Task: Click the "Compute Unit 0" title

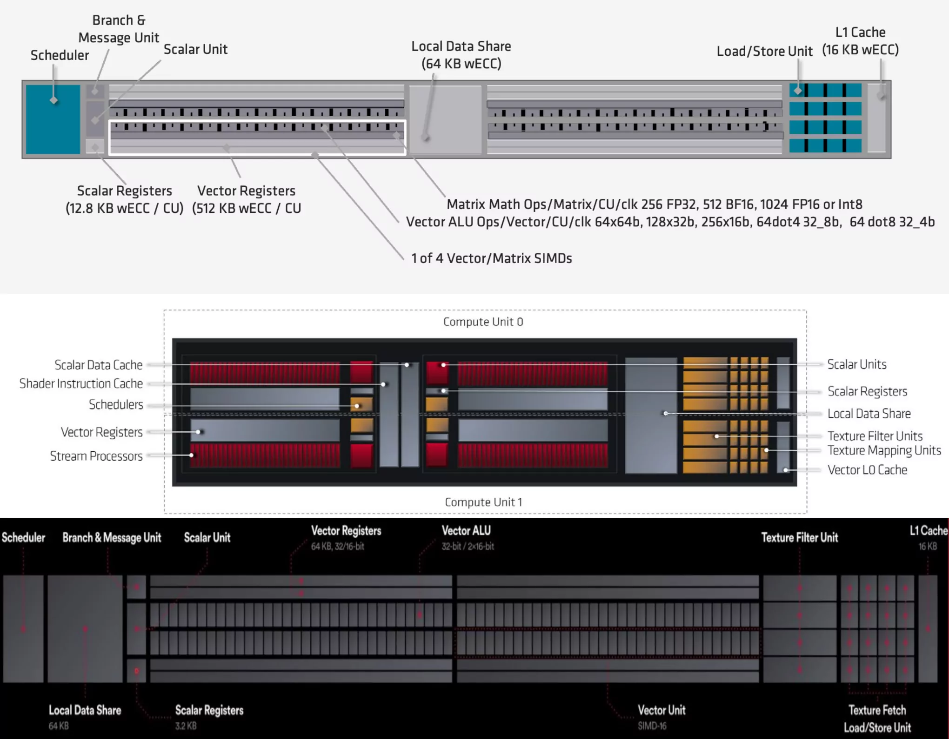Action: (x=483, y=322)
